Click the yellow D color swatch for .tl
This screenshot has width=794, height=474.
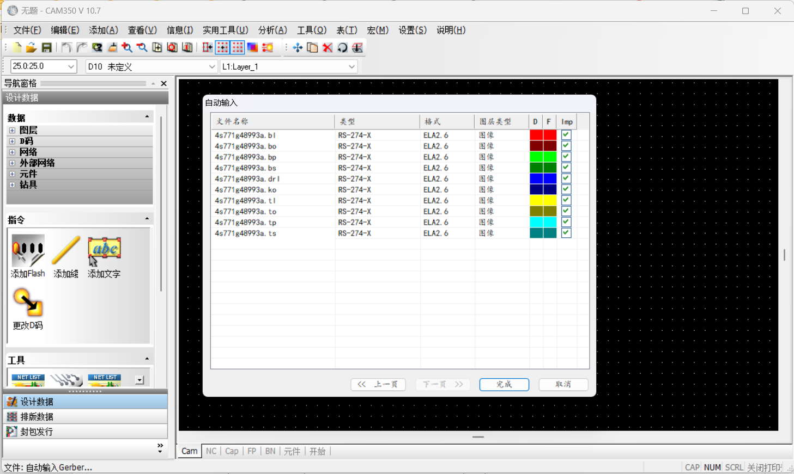tap(536, 200)
